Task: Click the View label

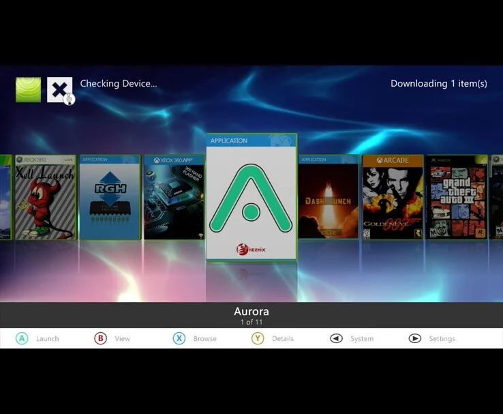Action: [122, 338]
